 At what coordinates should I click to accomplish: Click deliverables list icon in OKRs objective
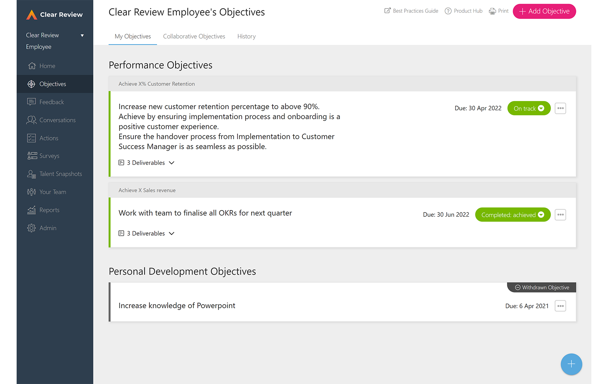pos(121,233)
